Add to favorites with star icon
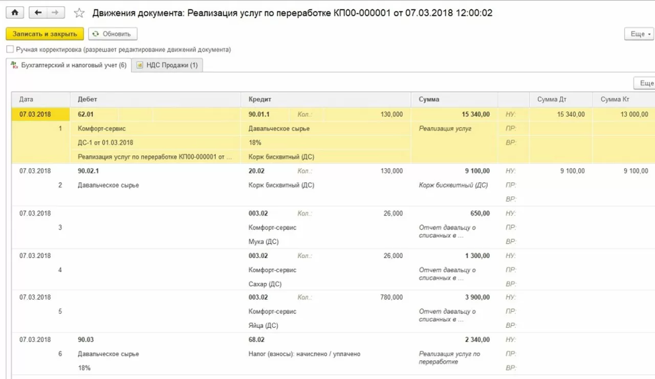 tap(79, 13)
